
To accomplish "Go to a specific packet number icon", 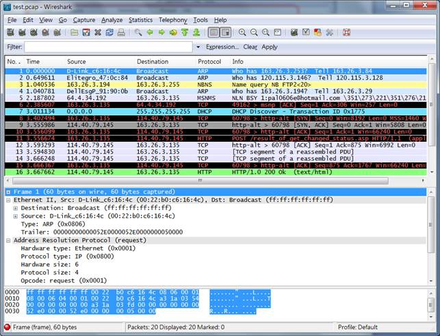I will click(173, 33).
